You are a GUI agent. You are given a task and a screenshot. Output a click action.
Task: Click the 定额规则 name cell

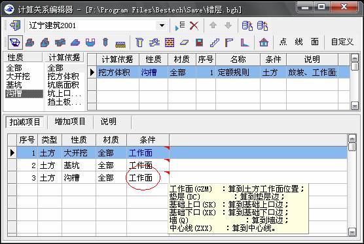pos(238,73)
